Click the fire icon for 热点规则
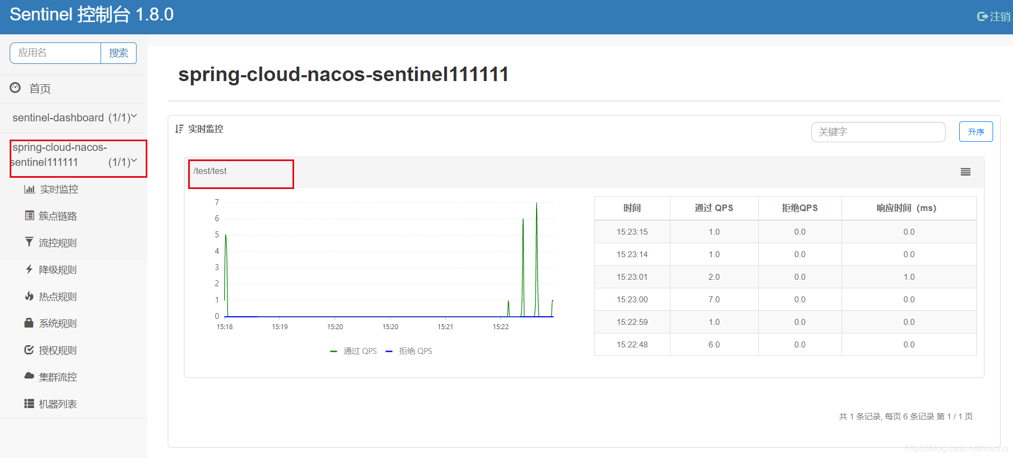Viewport: 1013px width, 458px height. click(x=29, y=296)
